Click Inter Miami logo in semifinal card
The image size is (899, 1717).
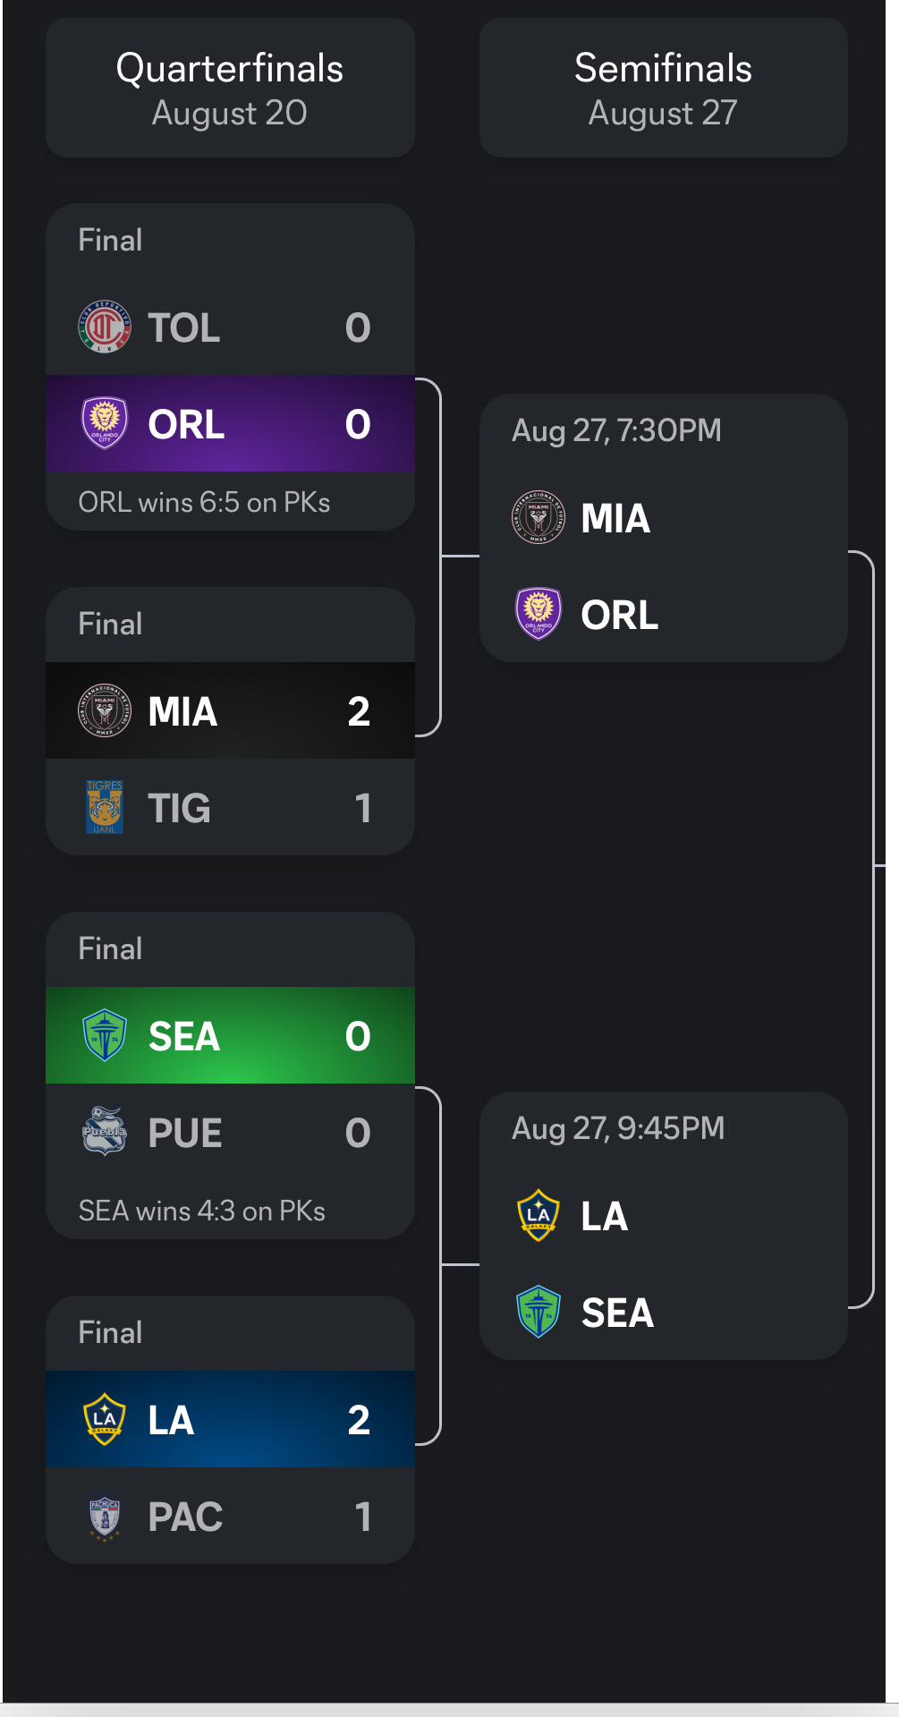539,518
